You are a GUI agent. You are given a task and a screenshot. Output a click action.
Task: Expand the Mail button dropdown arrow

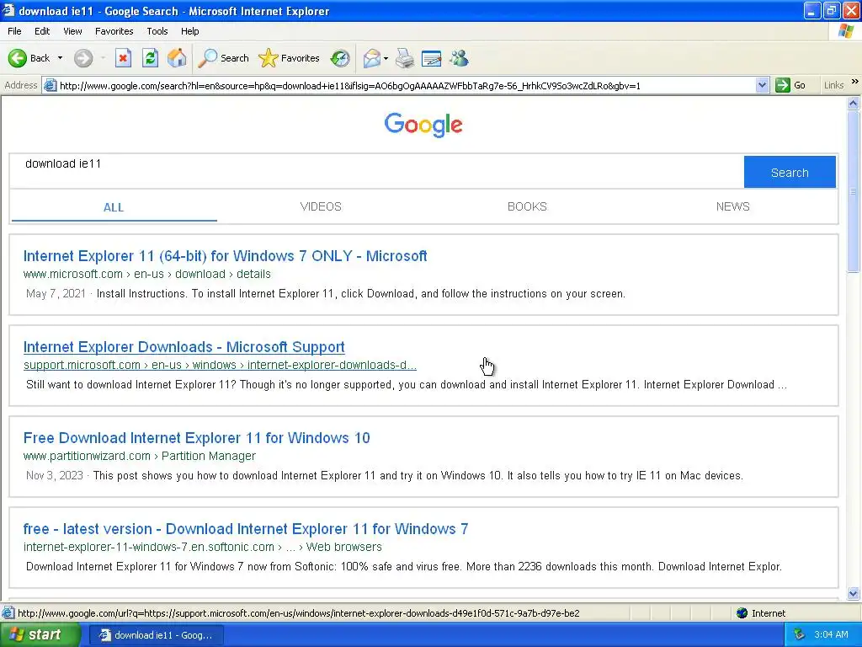[386, 58]
